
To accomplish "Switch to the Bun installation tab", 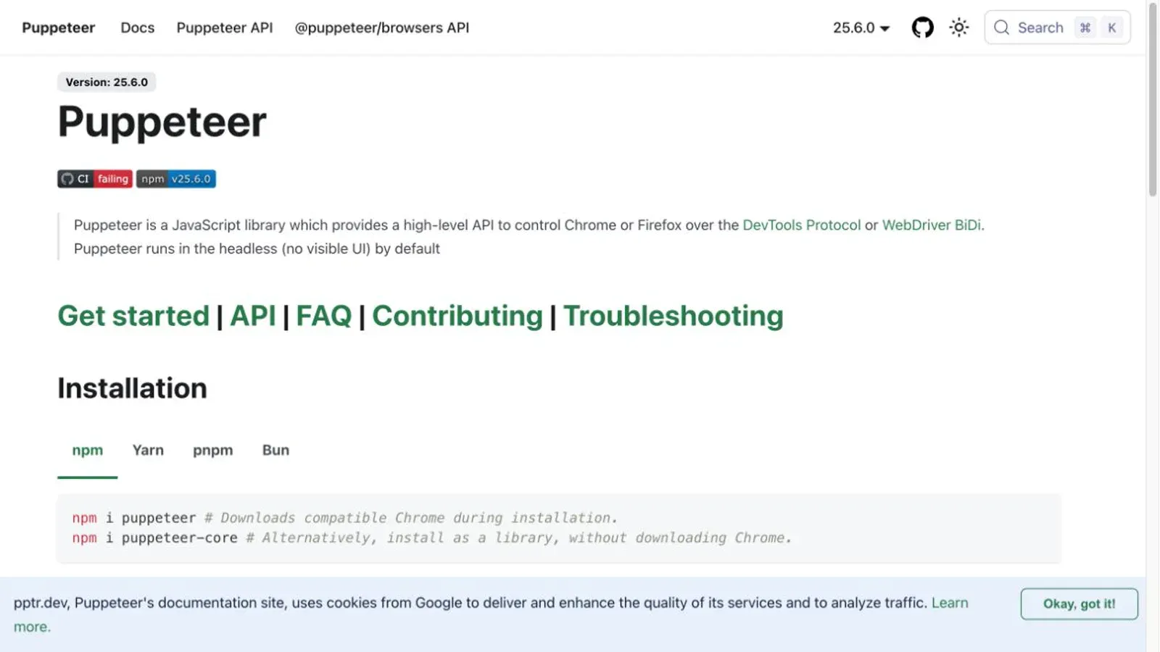I will [x=275, y=451].
